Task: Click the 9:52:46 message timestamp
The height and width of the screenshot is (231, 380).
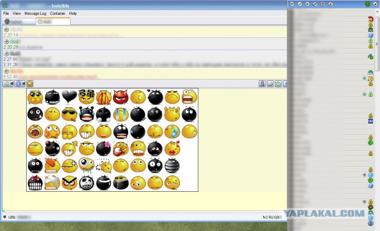Action: tap(11, 77)
